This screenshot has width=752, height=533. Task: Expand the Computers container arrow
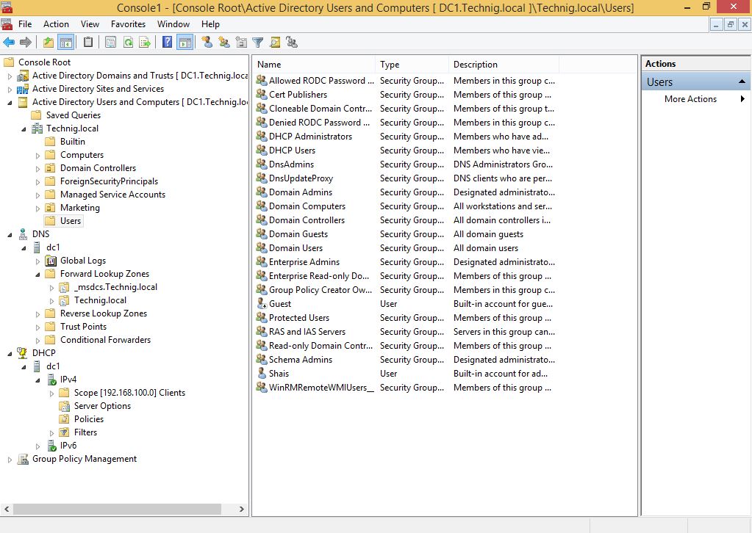[x=38, y=155]
